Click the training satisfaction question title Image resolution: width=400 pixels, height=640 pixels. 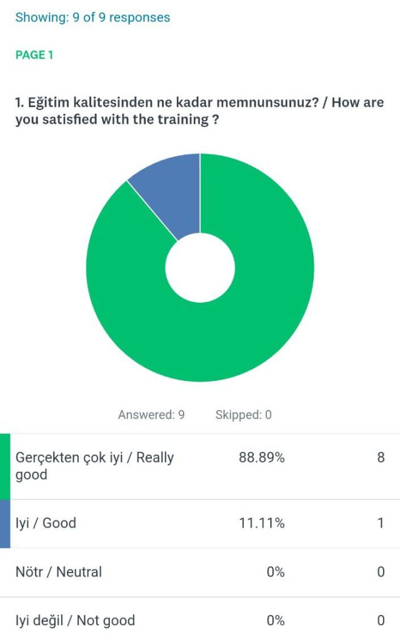point(199,111)
